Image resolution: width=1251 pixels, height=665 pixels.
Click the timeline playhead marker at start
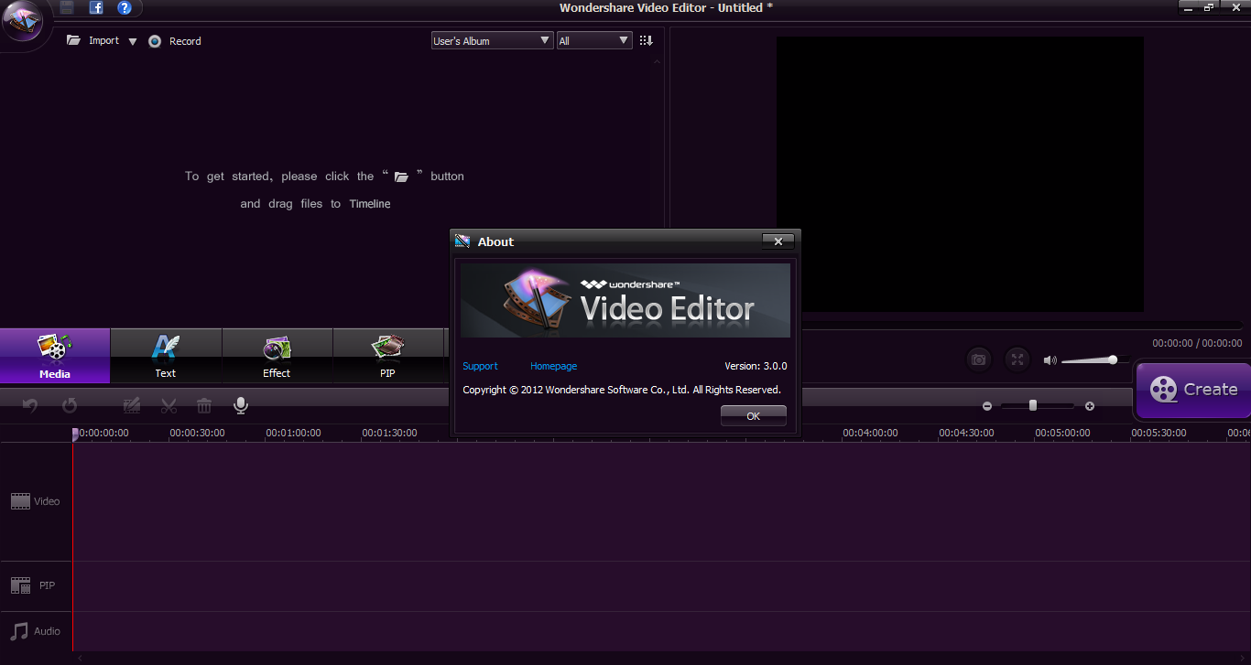coord(76,434)
